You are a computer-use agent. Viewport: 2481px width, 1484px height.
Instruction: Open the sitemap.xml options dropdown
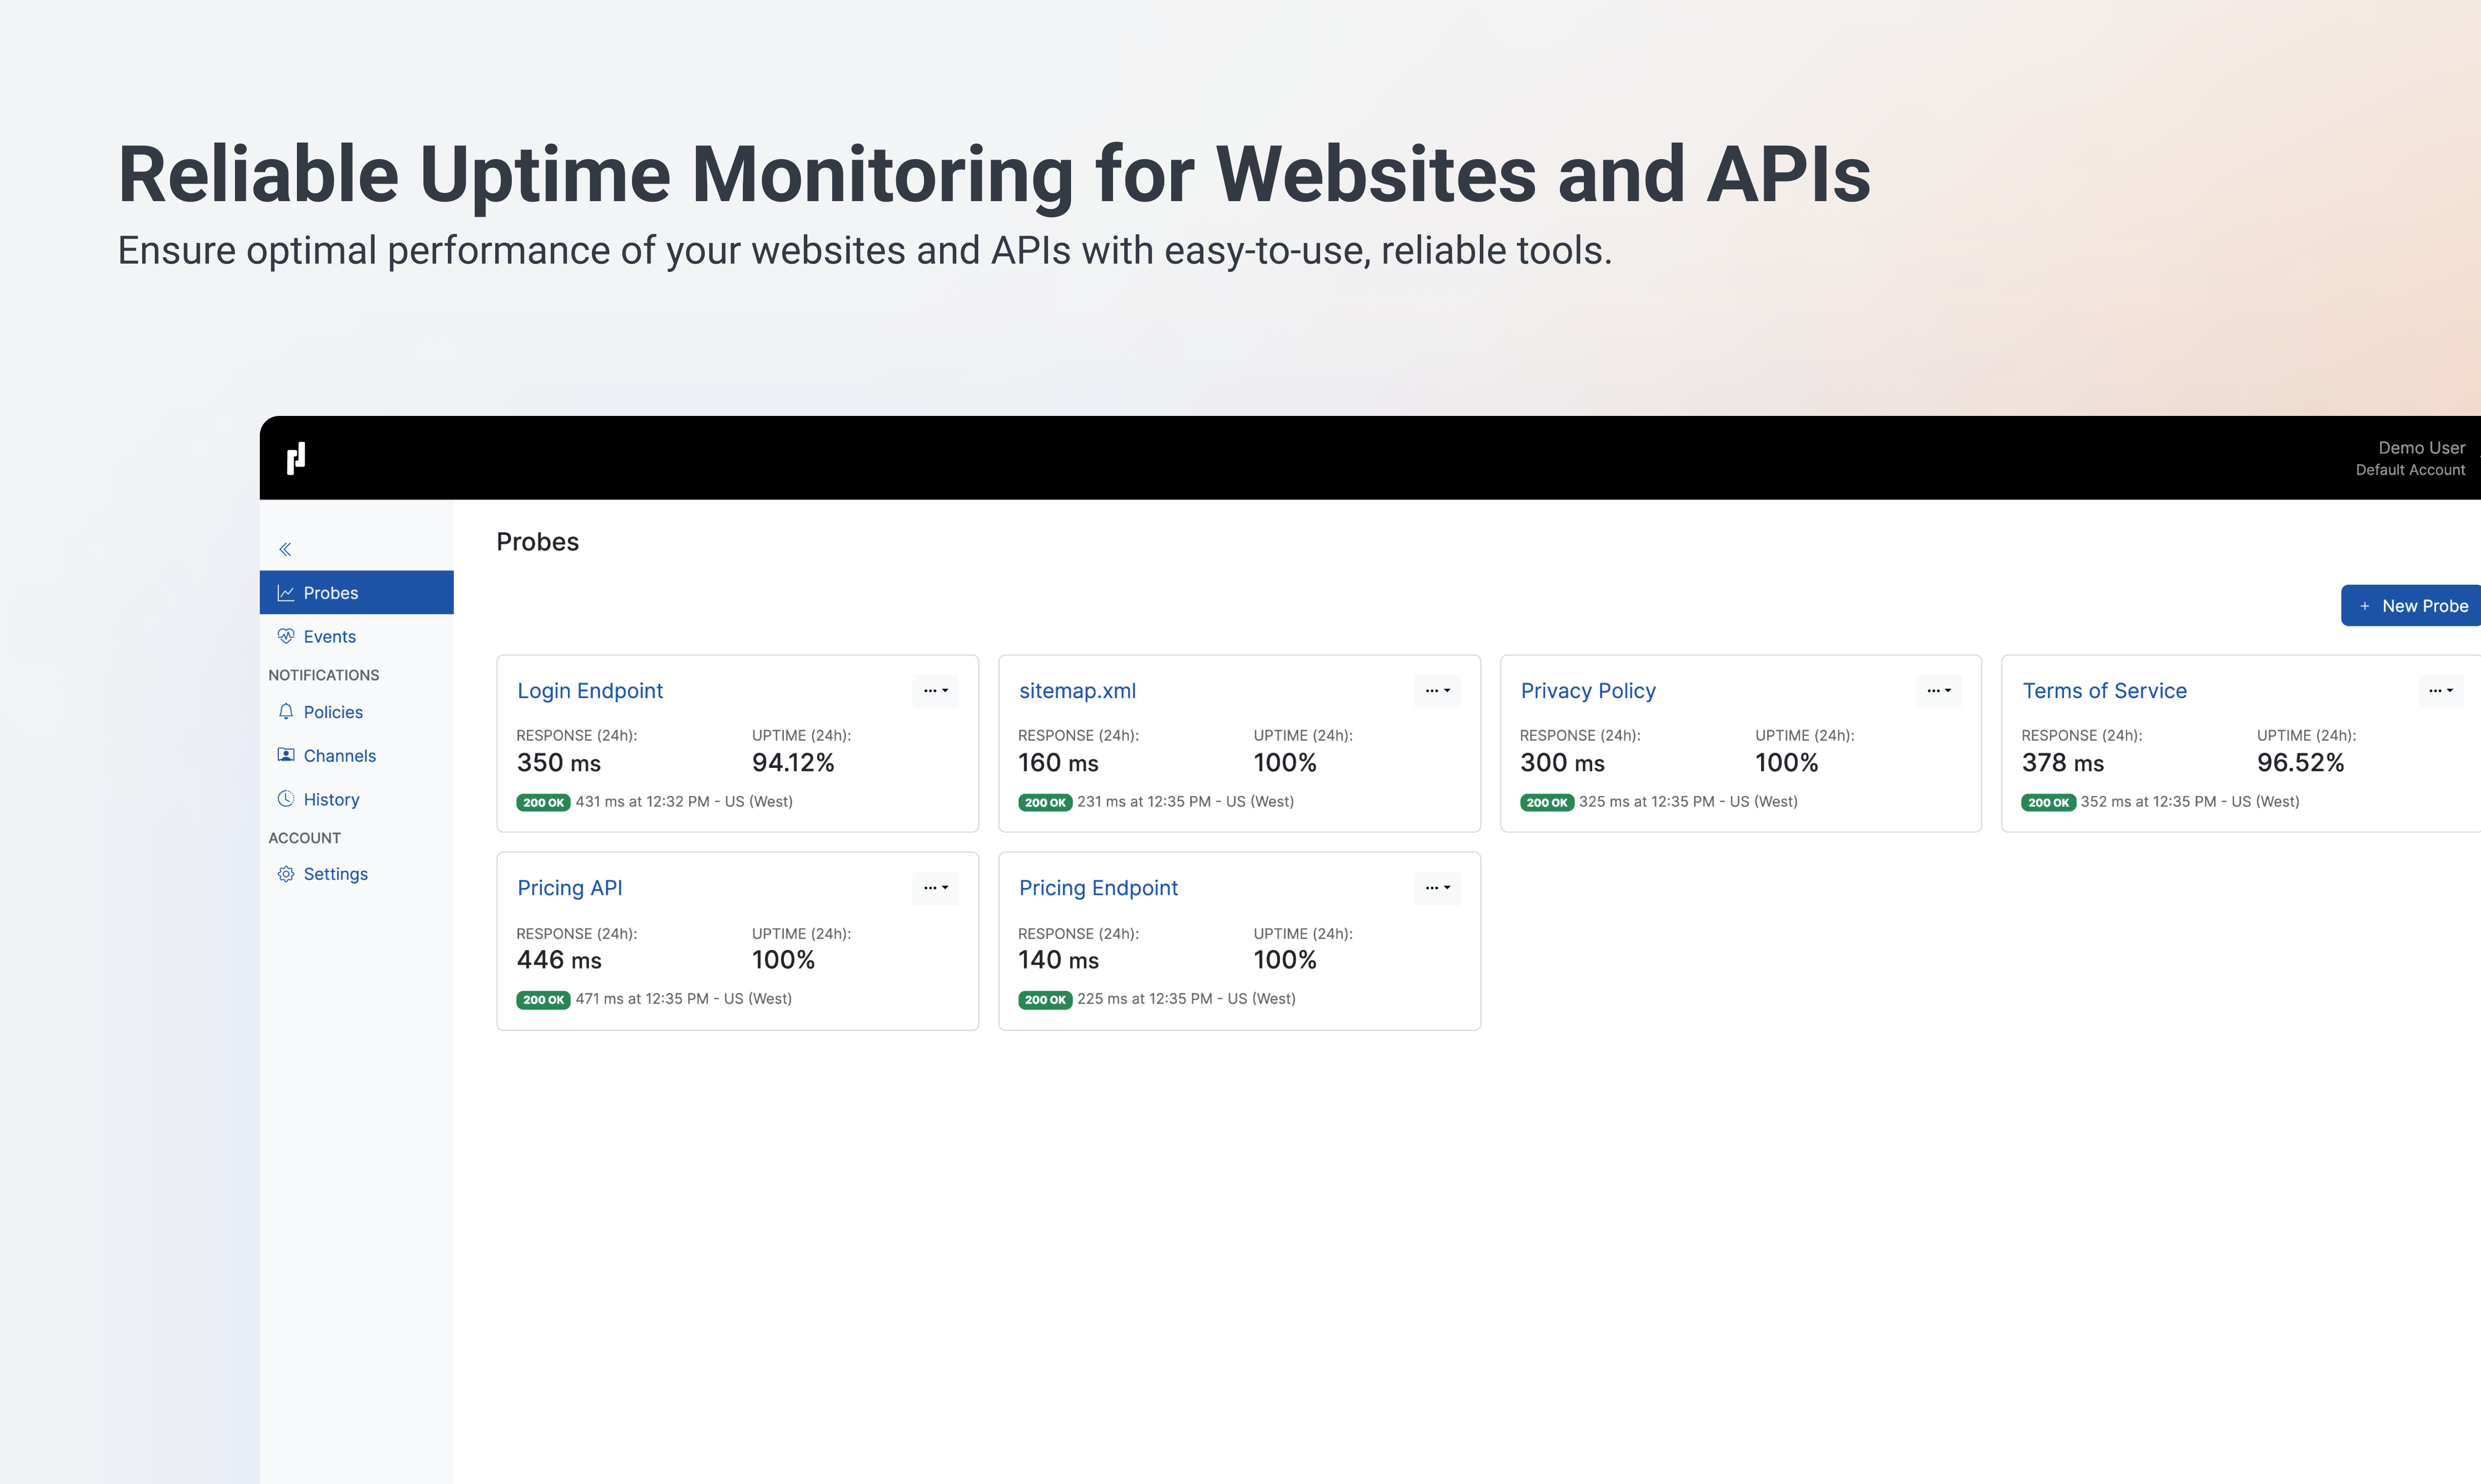[x=1438, y=691]
